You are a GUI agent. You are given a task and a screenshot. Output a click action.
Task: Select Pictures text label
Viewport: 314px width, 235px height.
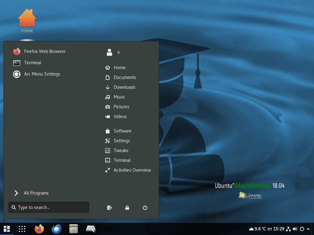tap(121, 107)
